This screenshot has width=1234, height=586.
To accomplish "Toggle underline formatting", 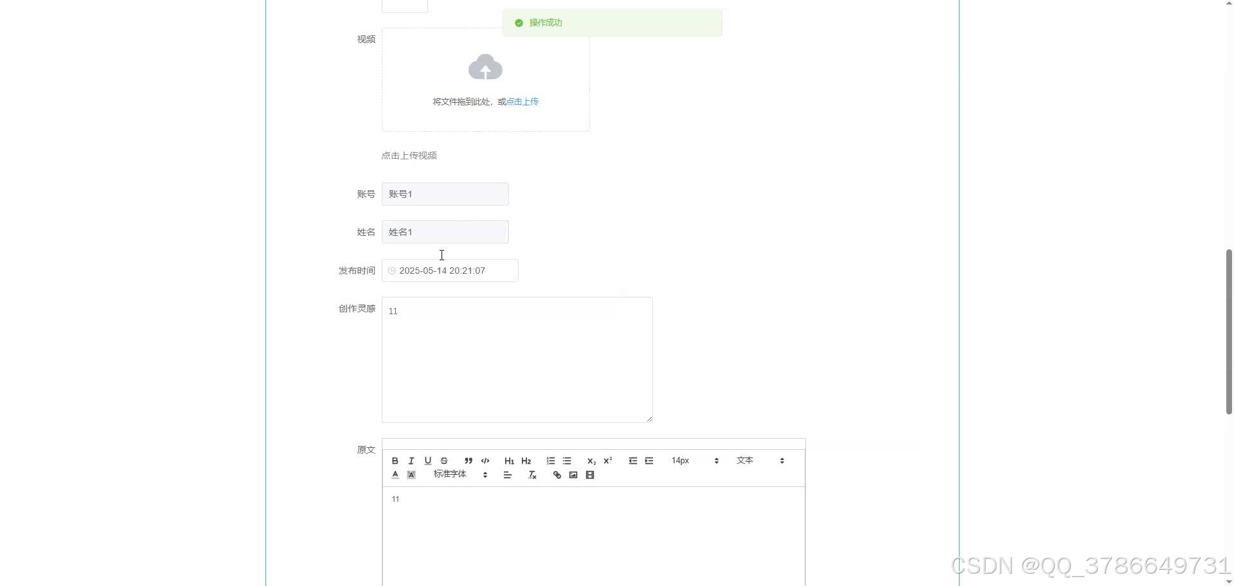I will [x=427, y=461].
